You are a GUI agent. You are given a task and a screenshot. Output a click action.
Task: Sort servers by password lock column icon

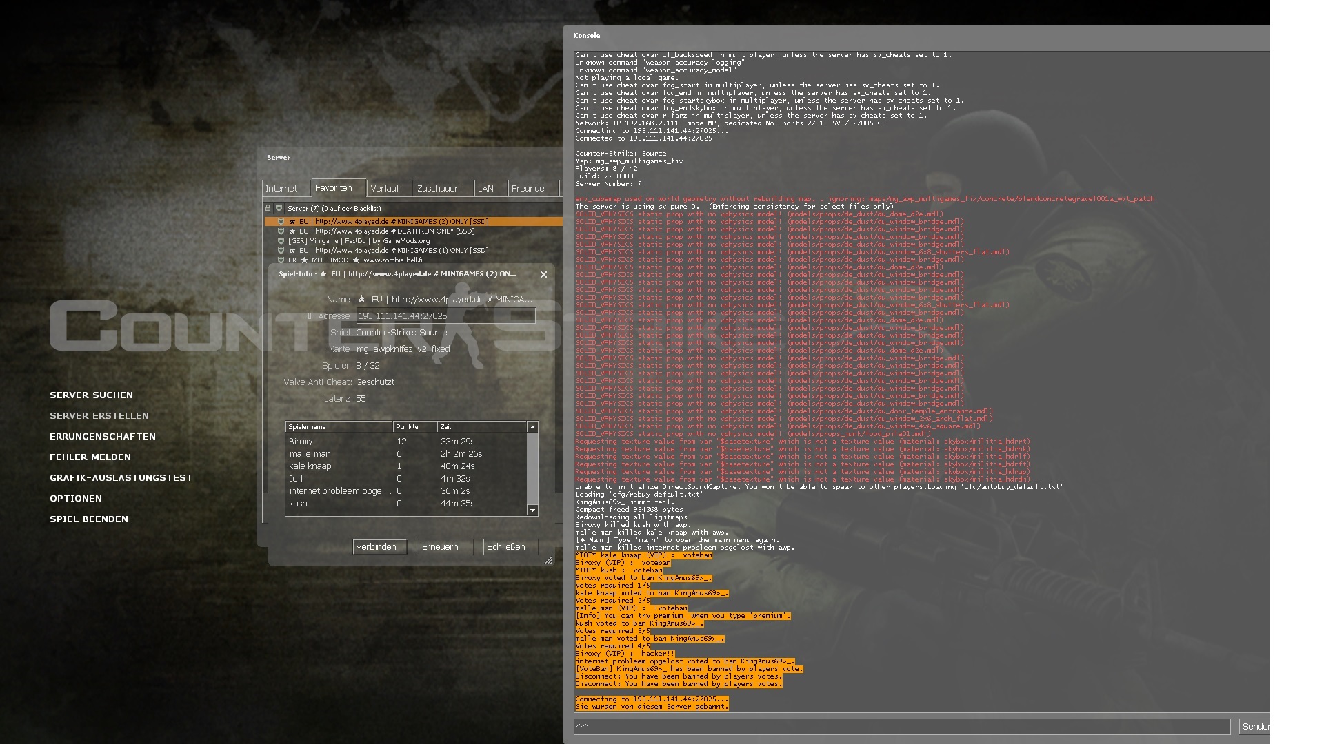click(x=268, y=208)
